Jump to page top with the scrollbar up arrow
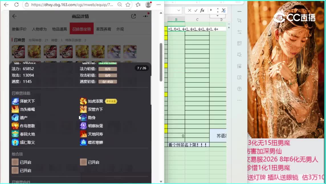This screenshot has height=184, width=326. 161,13
